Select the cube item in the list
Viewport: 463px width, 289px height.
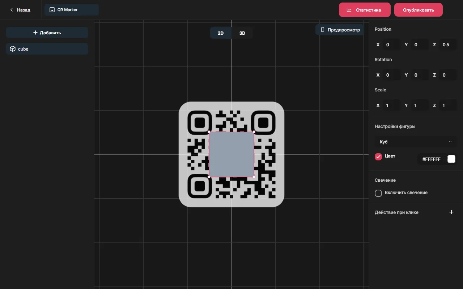point(47,49)
